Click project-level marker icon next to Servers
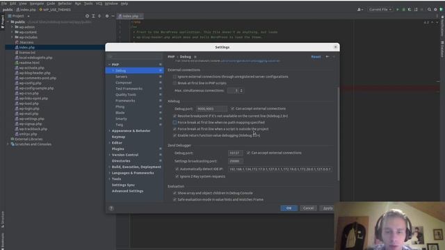Screen dimensions: 445x250 pyautogui.click(x=161, y=76)
